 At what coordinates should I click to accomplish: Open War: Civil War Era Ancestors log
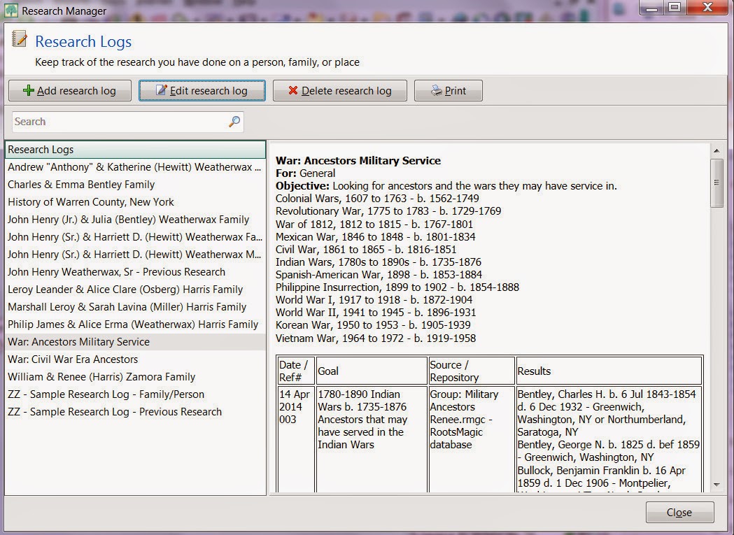pos(135,359)
